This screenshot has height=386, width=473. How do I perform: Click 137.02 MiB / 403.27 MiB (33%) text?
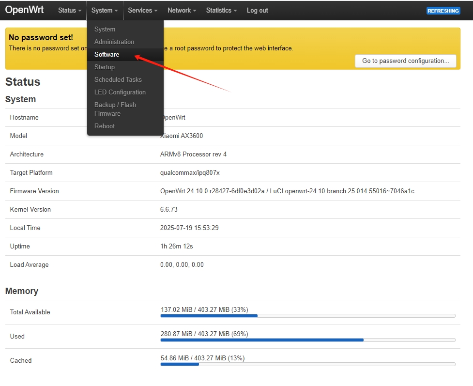pos(204,309)
